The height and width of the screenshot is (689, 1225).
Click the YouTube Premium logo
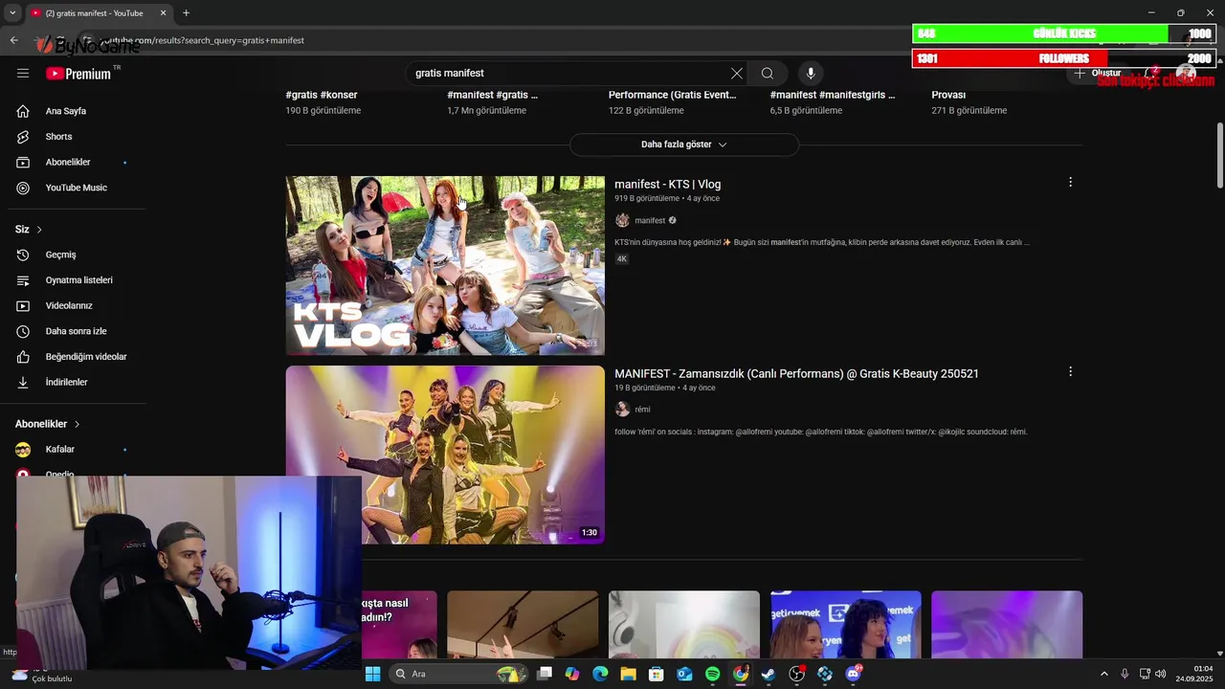click(78, 73)
